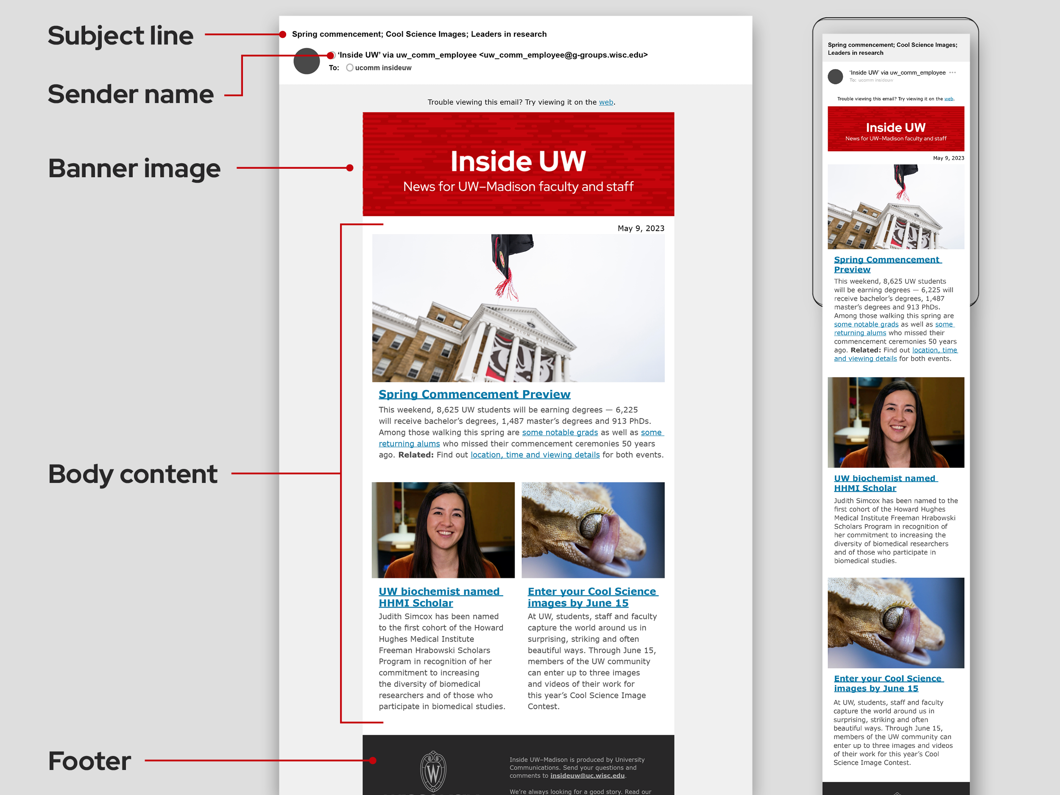Click the body content bracket icon marker
The width and height of the screenshot is (1060, 795).
pyautogui.click(x=340, y=476)
